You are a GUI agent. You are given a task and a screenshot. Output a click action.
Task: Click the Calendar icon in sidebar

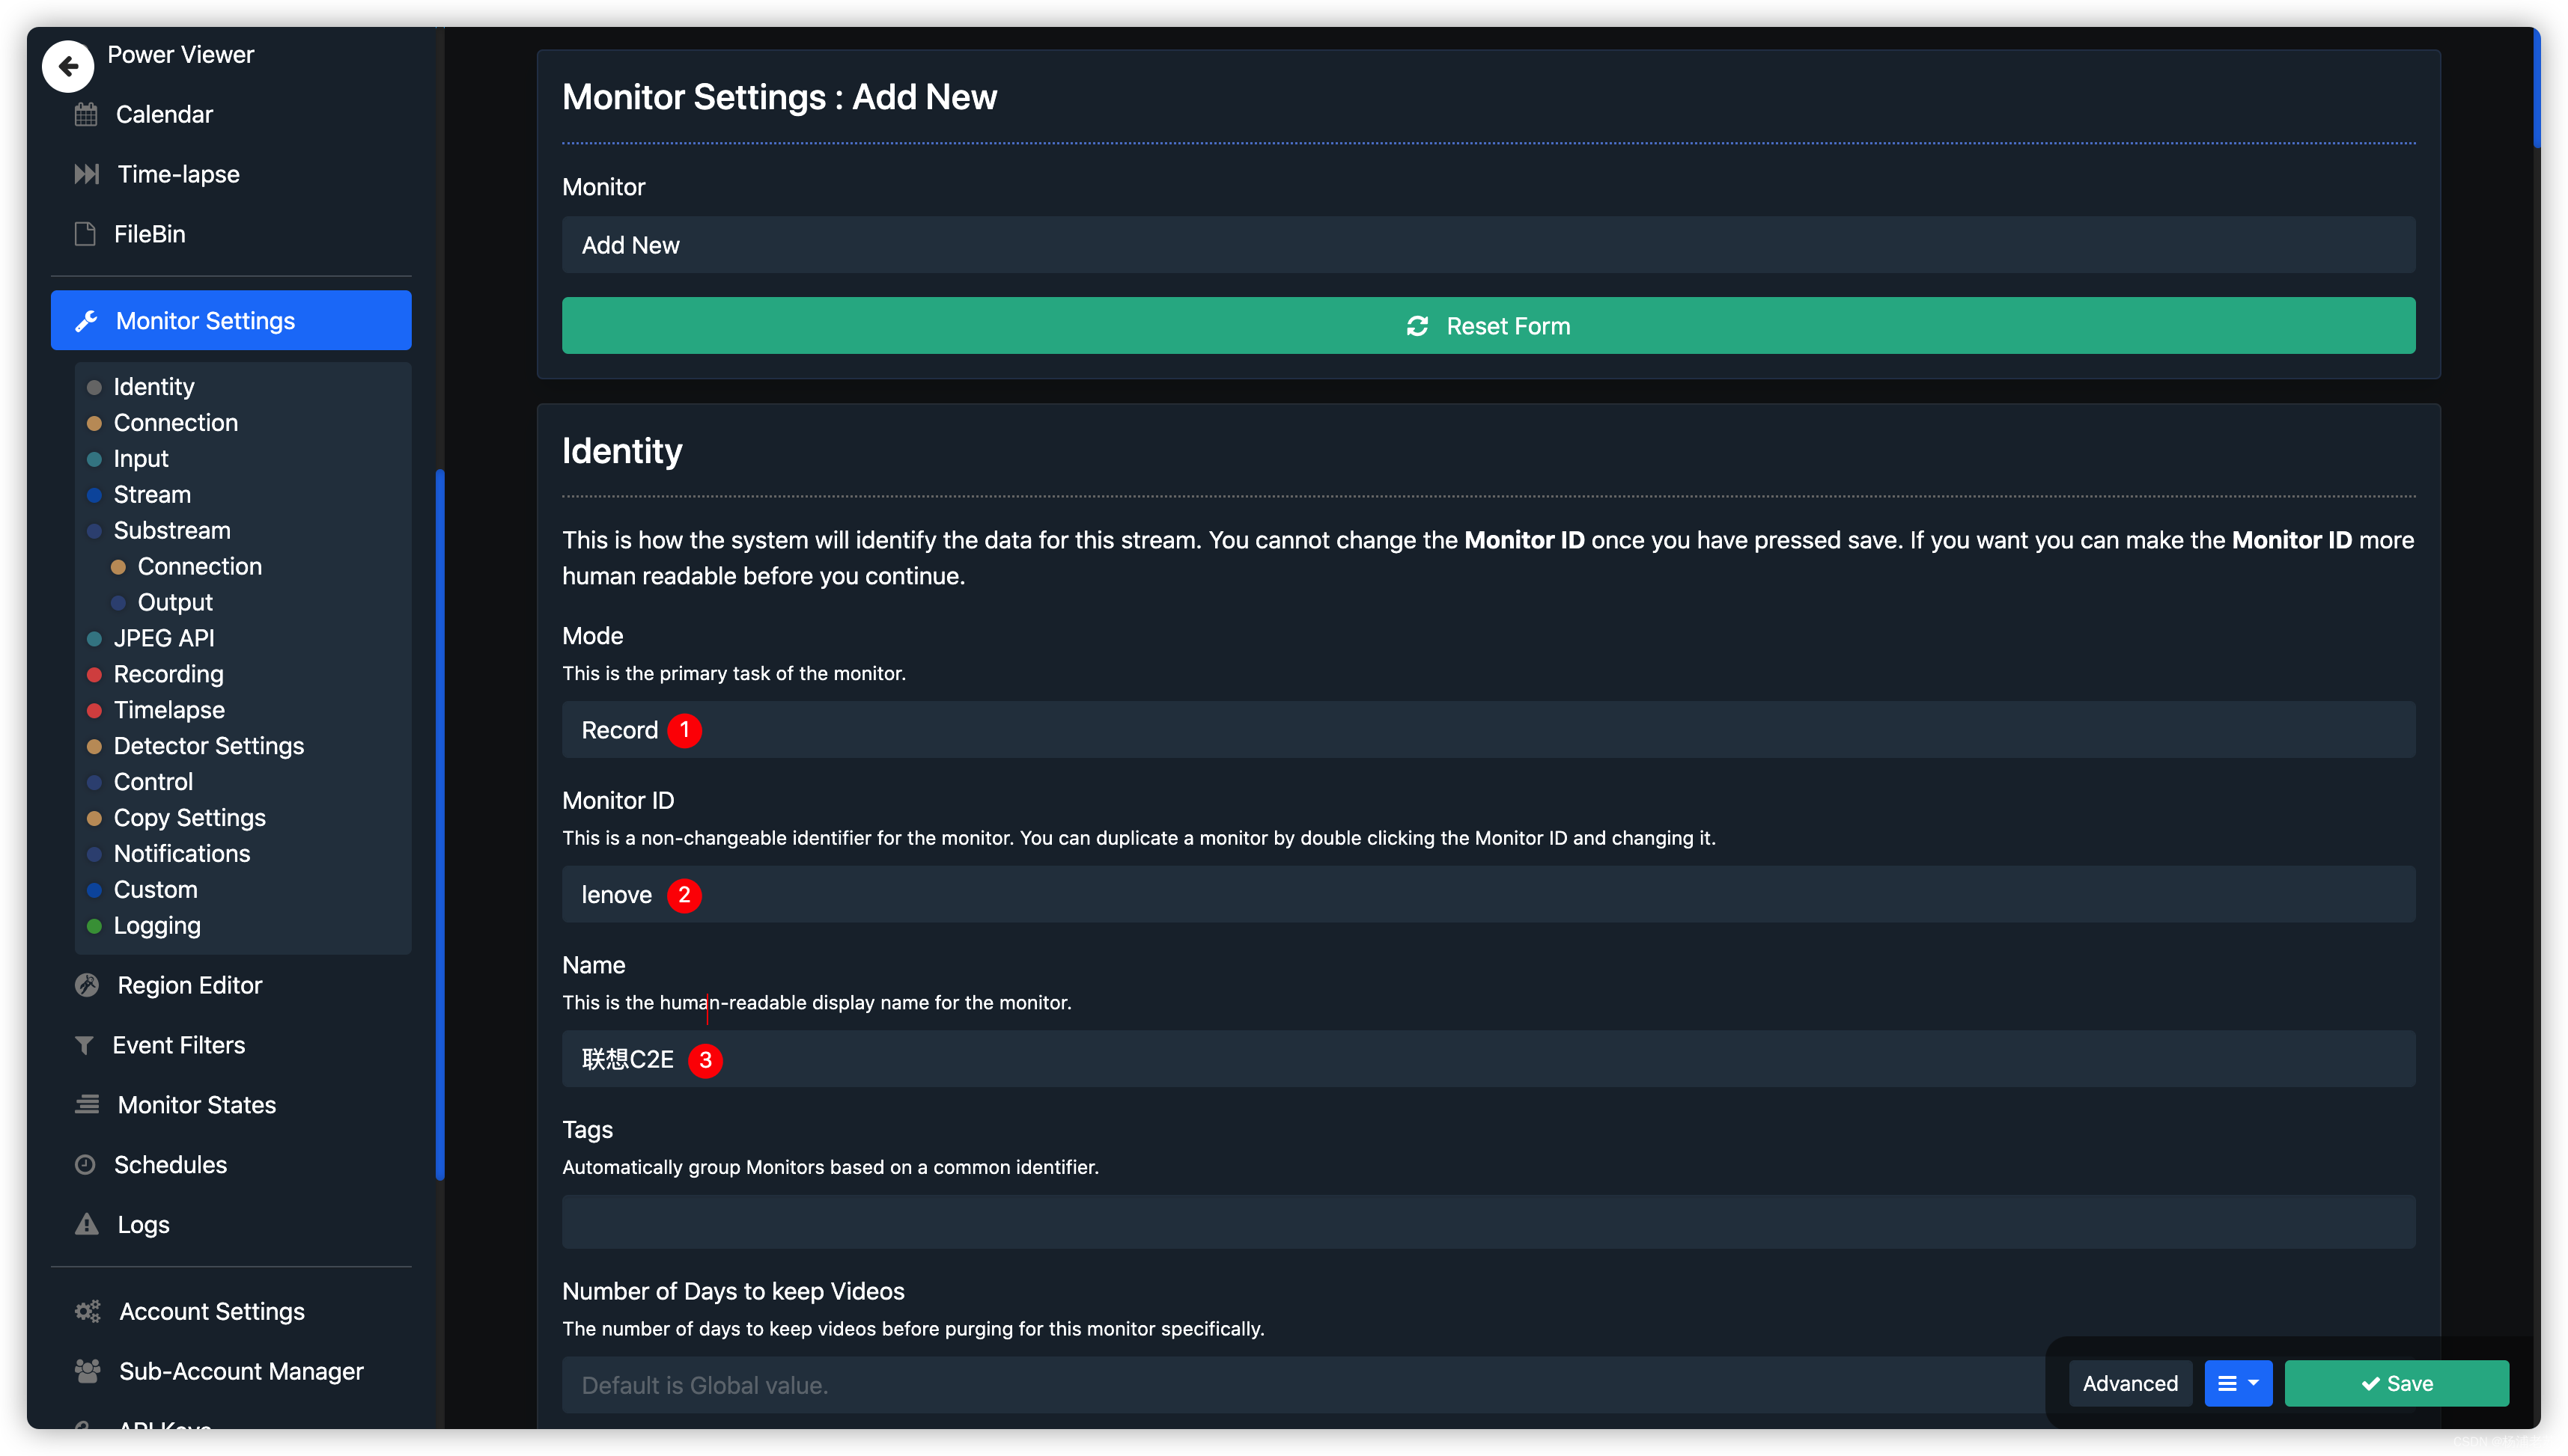(x=86, y=114)
